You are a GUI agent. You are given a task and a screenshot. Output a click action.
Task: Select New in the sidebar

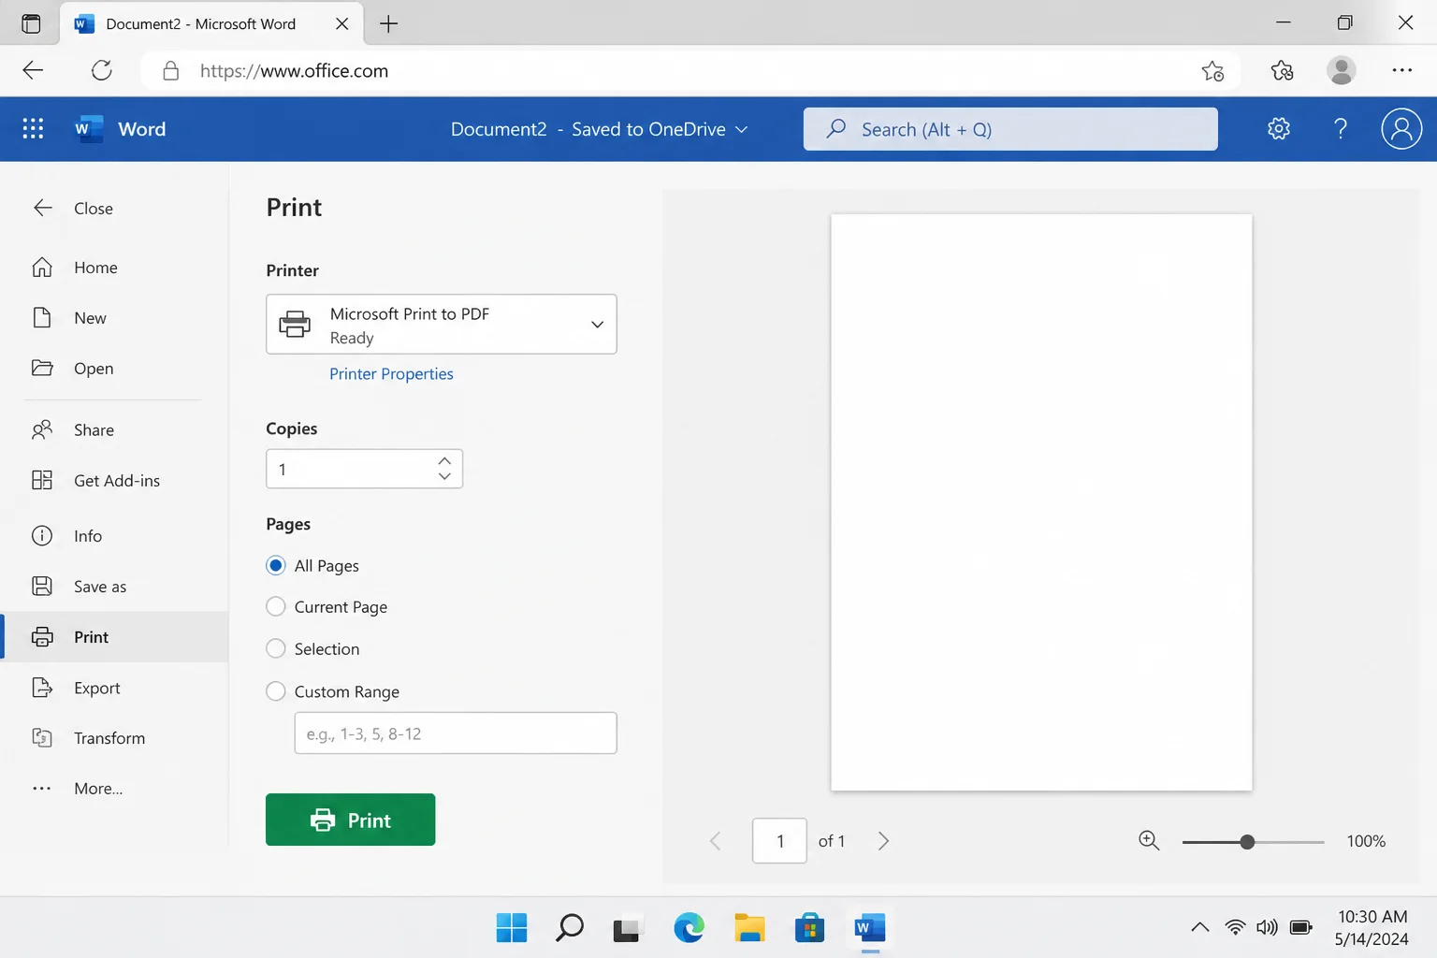pyautogui.click(x=114, y=318)
